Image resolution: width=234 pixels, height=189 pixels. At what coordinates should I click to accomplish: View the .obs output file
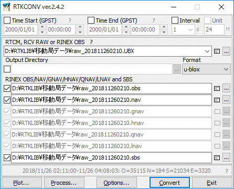pyautogui.click(x=217, y=89)
